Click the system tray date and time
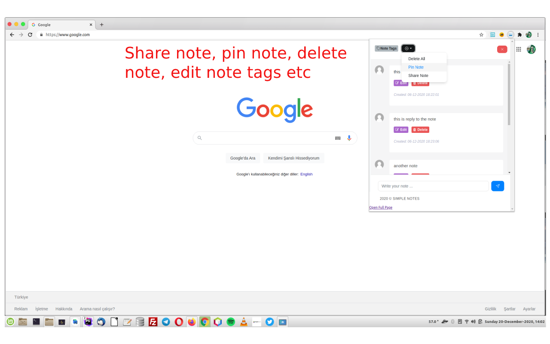Viewport: 550px width, 344px height. tap(515, 322)
